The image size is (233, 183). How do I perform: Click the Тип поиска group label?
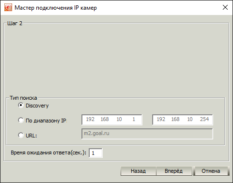tap(23, 98)
